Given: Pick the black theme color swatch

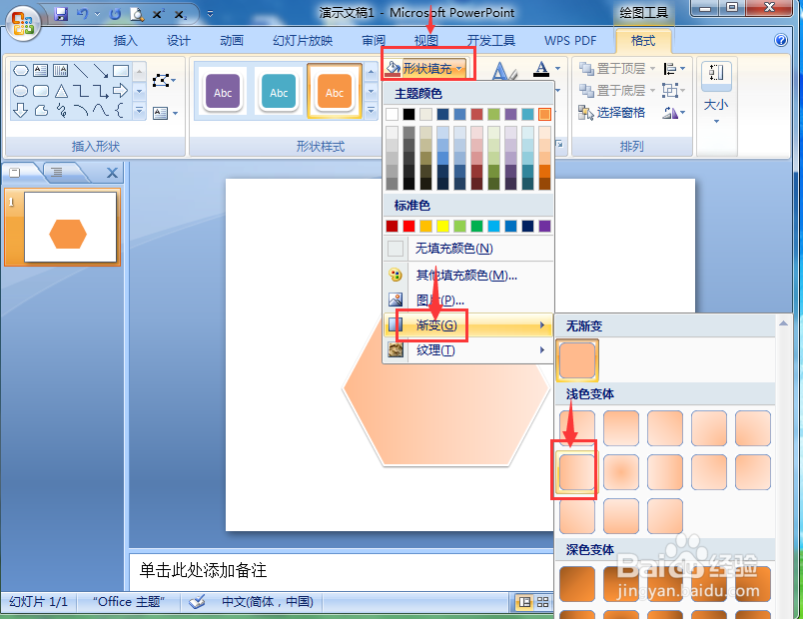Looking at the screenshot, I should [x=408, y=114].
